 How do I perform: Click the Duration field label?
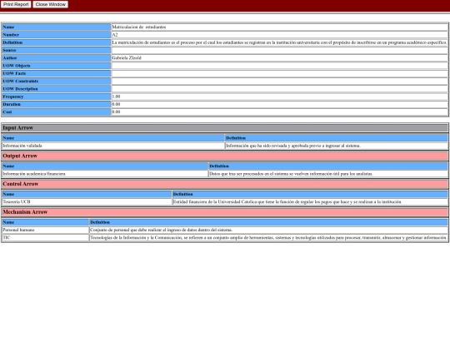pyautogui.click(x=12, y=104)
